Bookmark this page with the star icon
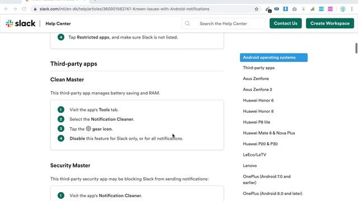The image size is (358, 201). click(x=256, y=9)
